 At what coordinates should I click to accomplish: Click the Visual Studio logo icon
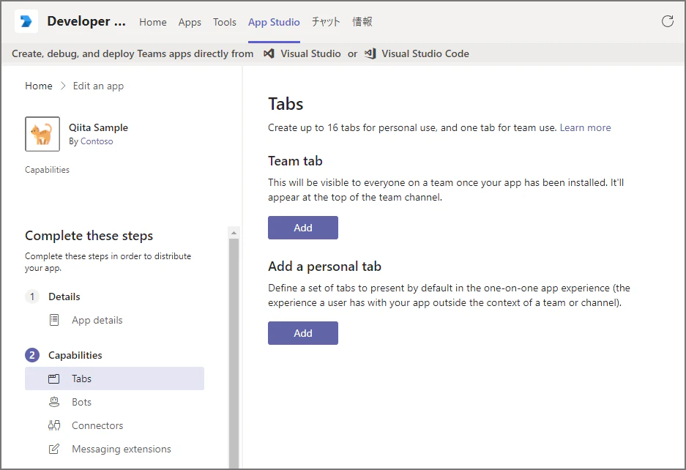point(269,53)
